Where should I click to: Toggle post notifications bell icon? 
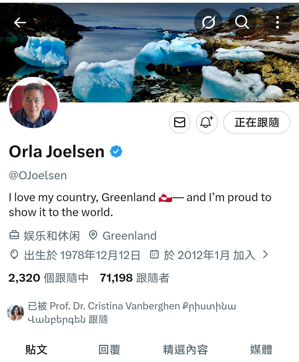pos(207,122)
